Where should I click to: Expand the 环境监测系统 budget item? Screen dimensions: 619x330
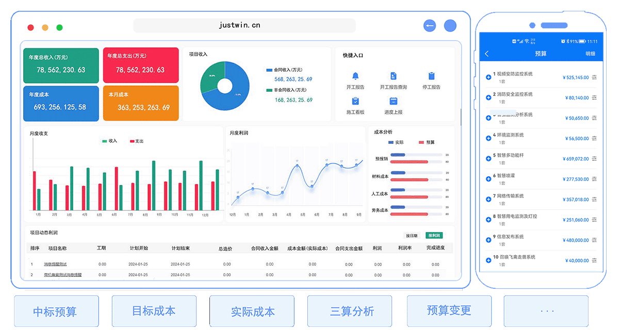488,138
